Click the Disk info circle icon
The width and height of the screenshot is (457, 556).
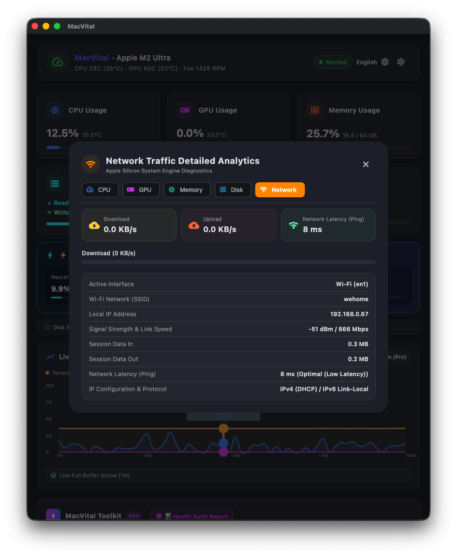(47, 327)
